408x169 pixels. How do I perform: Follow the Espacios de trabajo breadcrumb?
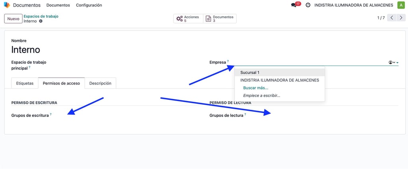41,16
